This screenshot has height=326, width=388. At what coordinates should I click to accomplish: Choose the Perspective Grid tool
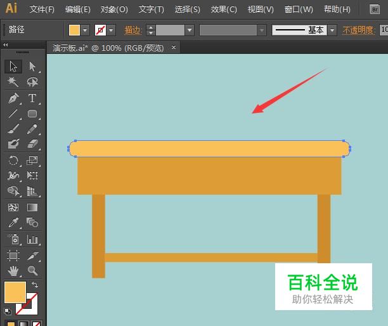pos(32,191)
